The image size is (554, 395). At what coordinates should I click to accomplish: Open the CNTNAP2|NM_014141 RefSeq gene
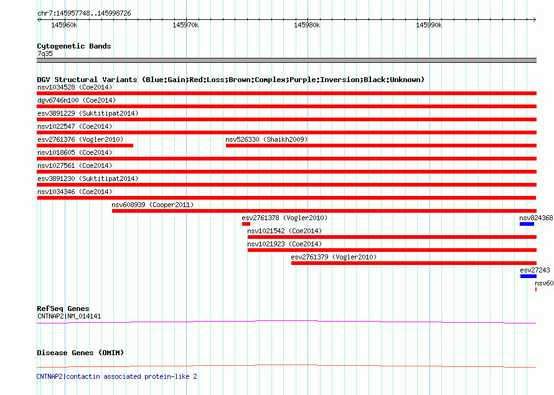[68, 316]
